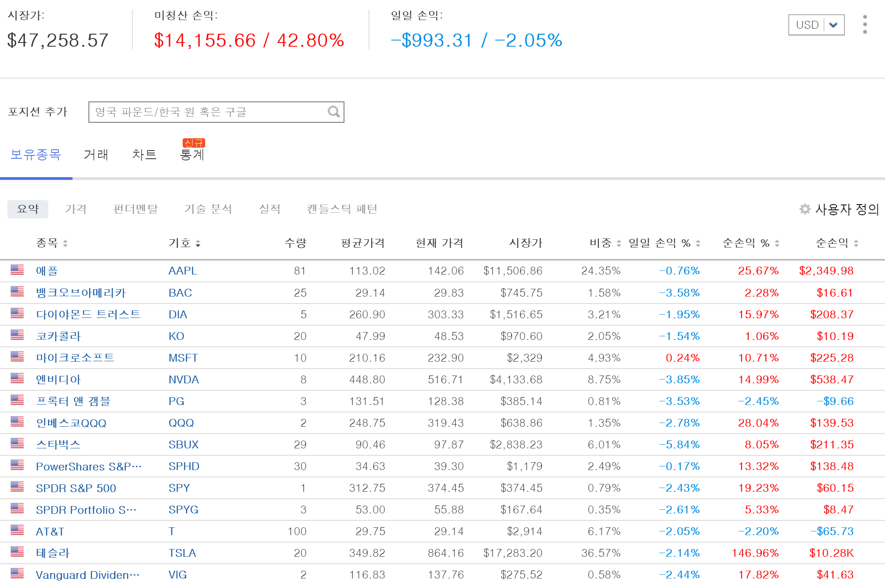The image size is (885, 585).
Task: Open the USD currency dropdown
Action: 816,25
